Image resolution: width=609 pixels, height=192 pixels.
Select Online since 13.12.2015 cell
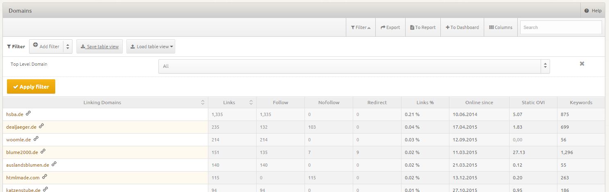pyautogui.click(x=465, y=178)
